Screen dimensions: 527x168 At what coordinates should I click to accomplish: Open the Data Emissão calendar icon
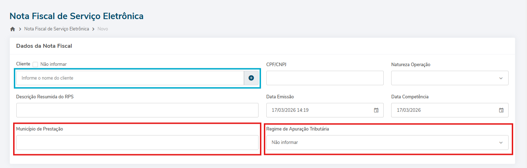(376, 110)
